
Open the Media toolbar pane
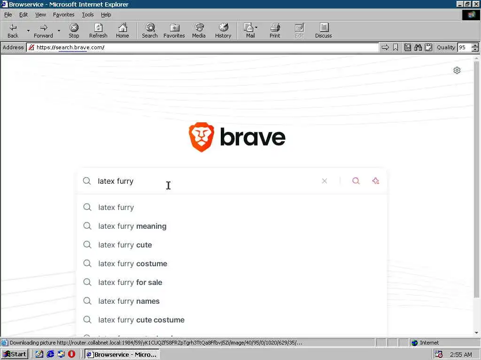[199, 30]
